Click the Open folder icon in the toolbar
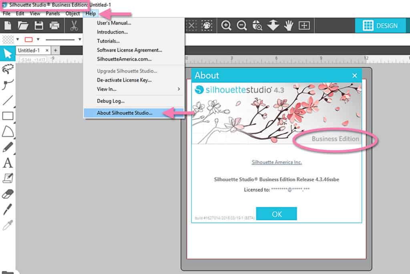The width and height of the screenshot is (410, 274). [x=23, y=25]
